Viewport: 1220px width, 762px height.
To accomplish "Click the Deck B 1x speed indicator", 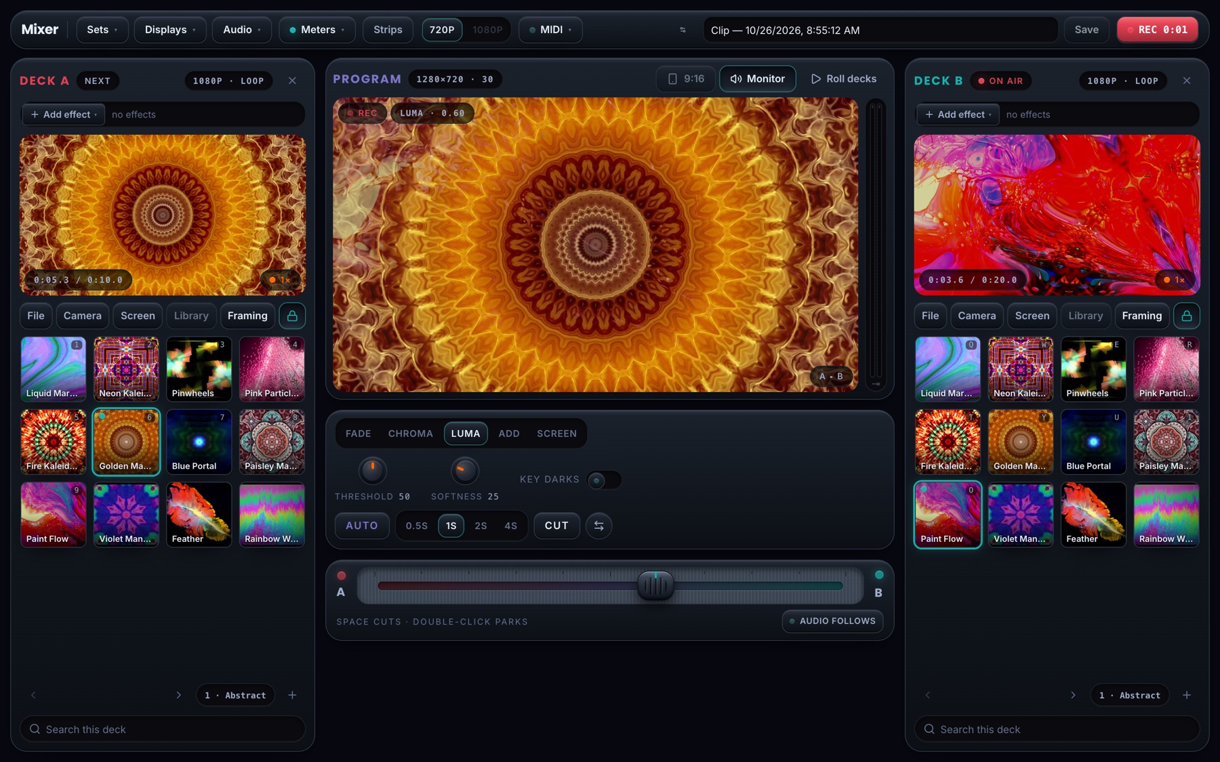I will [1175, 280].
